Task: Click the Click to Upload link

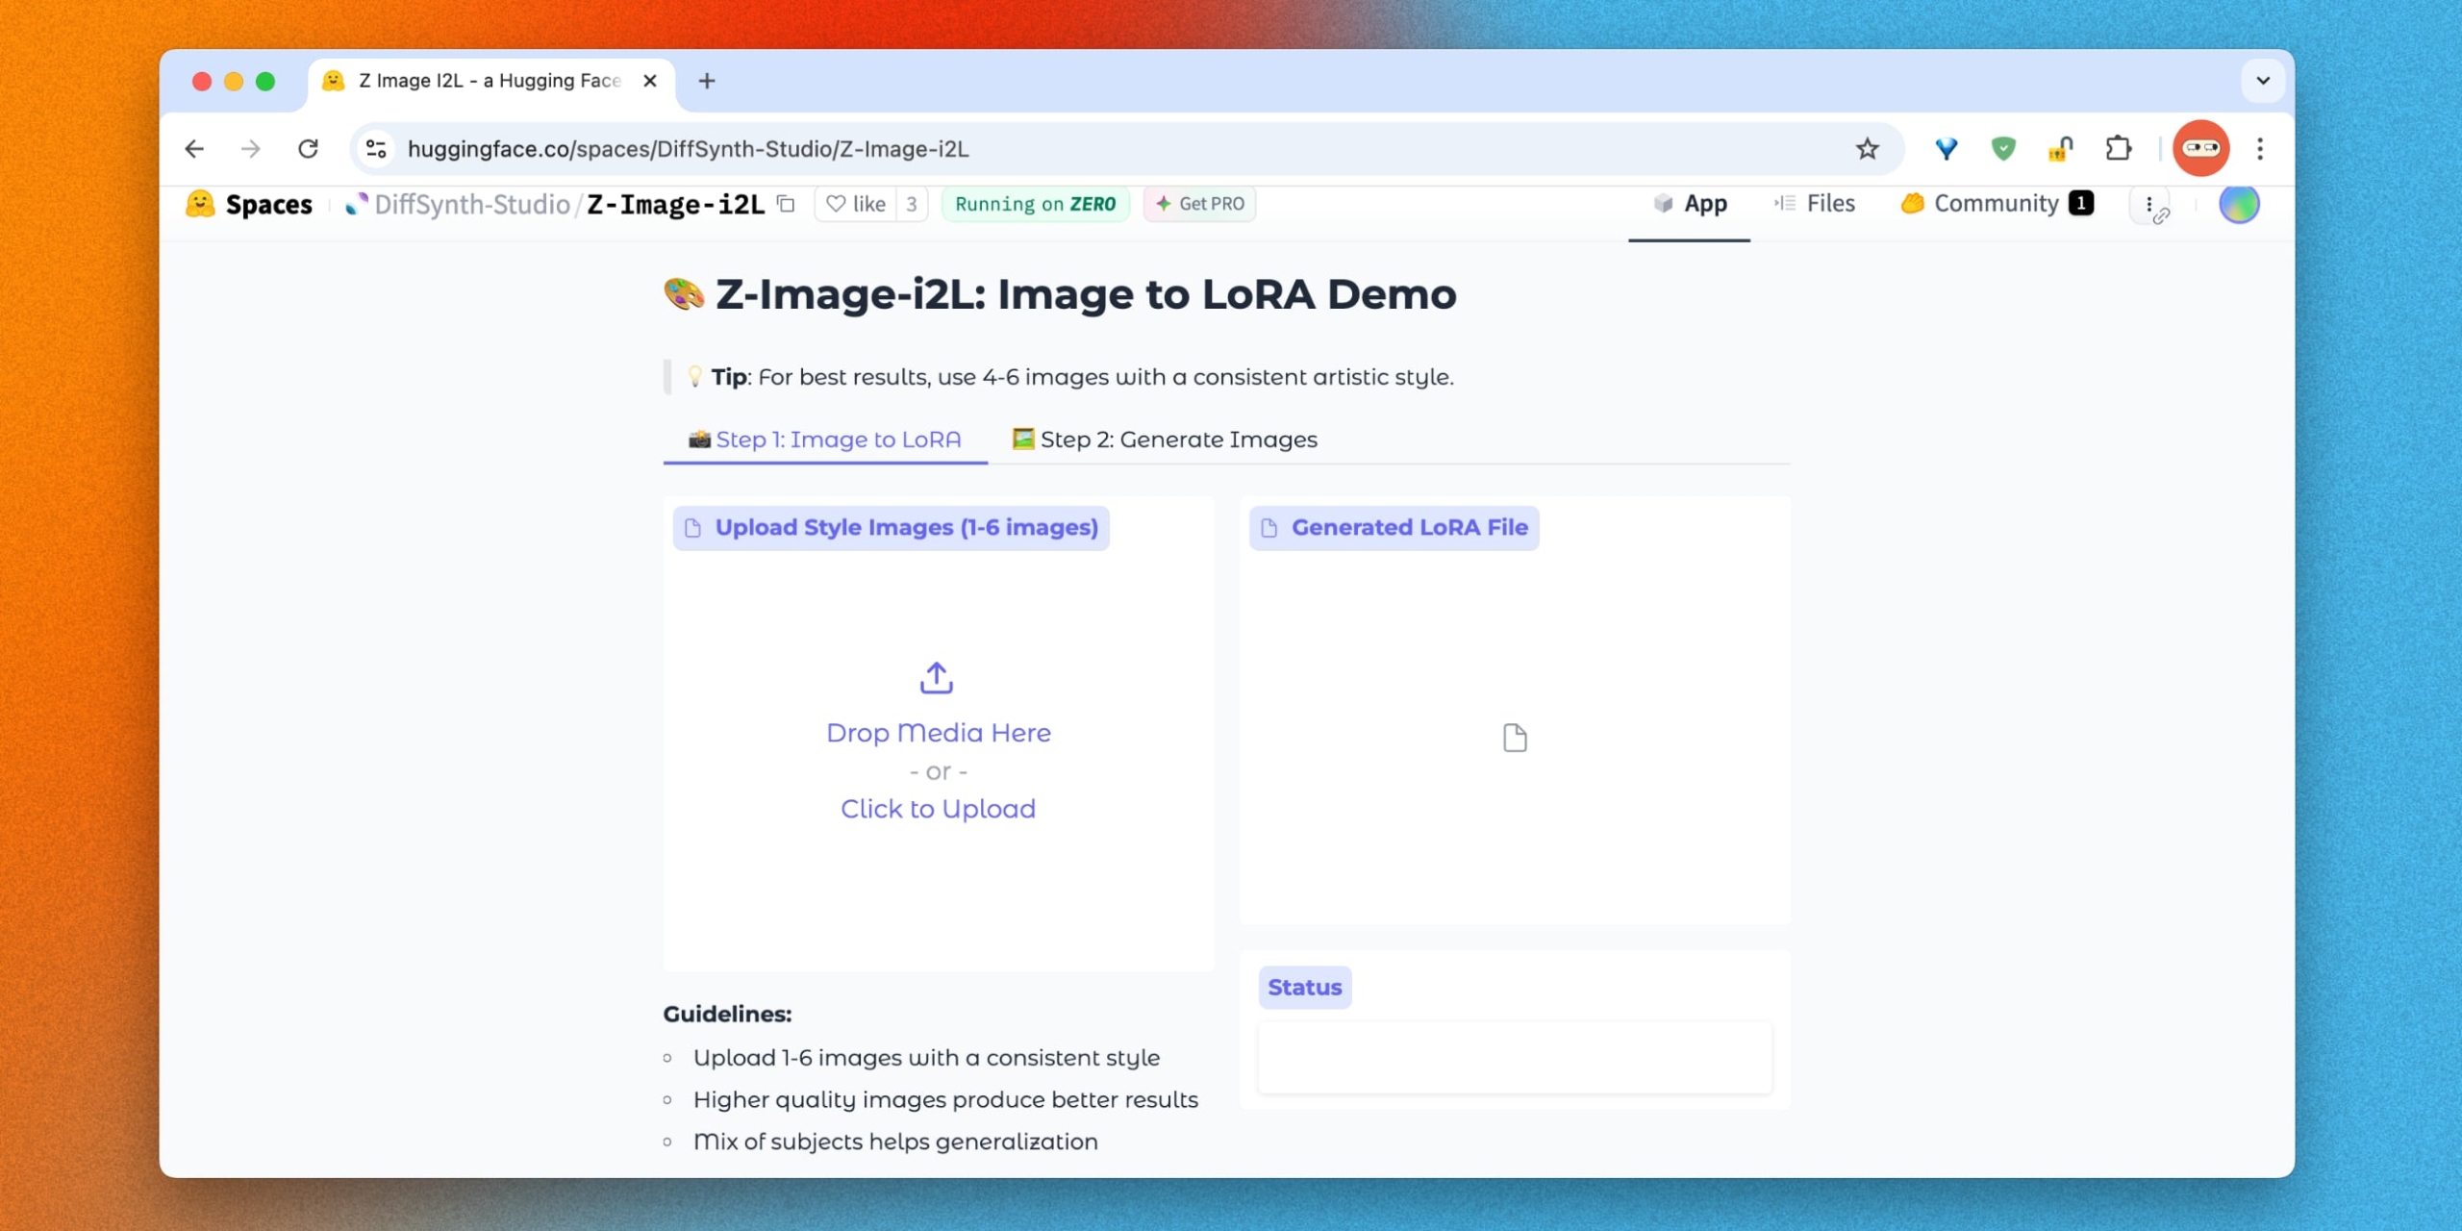Action: tap(937, 809)
